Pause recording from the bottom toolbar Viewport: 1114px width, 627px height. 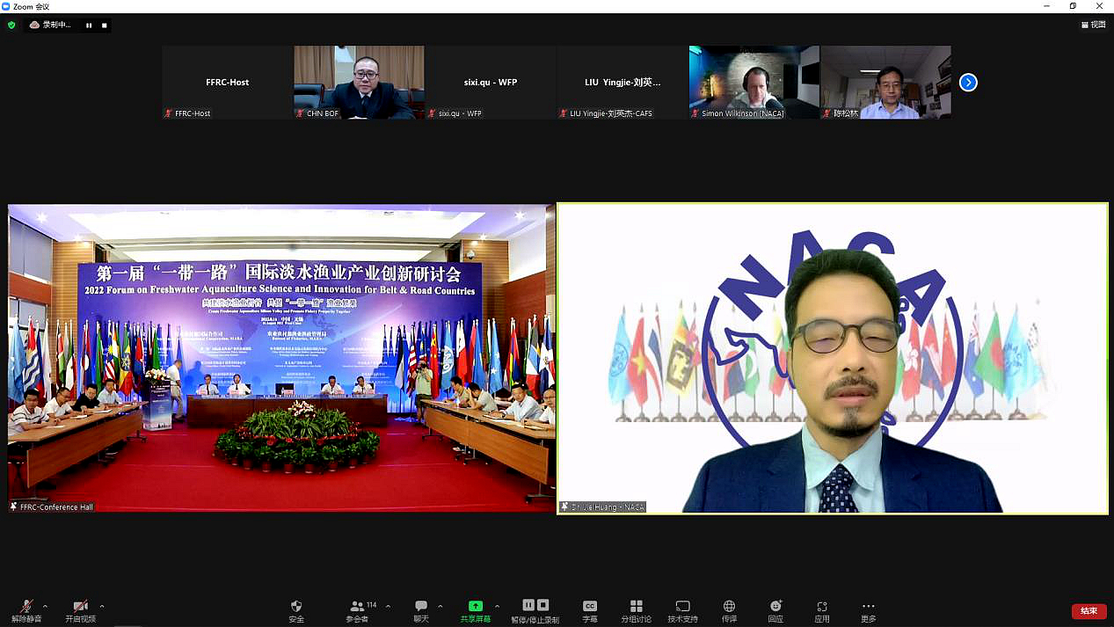[x=528, y=605]
